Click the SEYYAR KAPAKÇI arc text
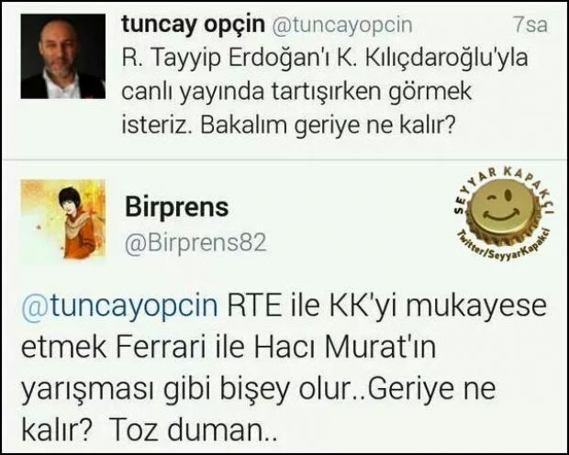Viewport: 569px width, 455px height. coord(504,185)
